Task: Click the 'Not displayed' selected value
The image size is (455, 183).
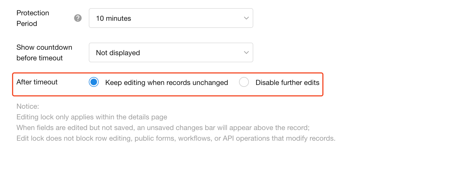Action: tap(118, 53)
